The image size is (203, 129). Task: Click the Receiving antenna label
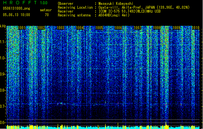click(x=74, y=15)
